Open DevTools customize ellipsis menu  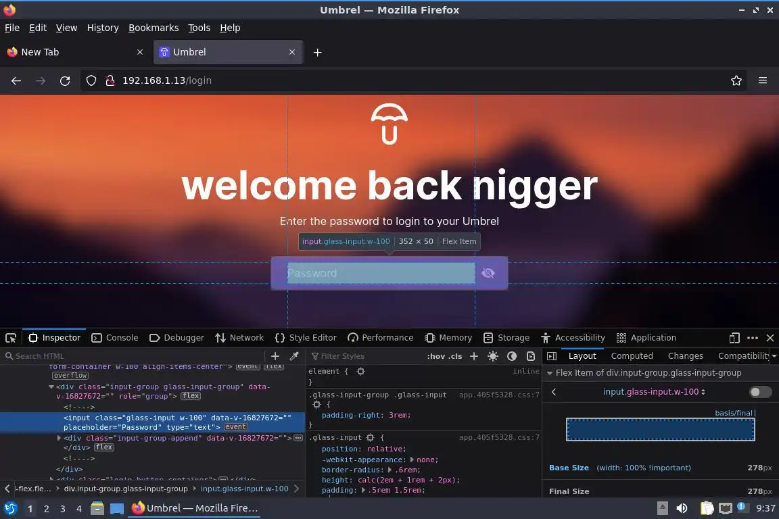coord(753,338)
